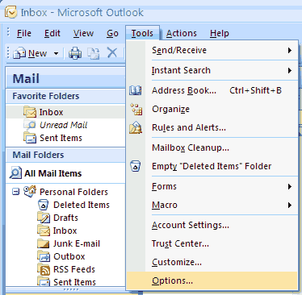Click the Macro submenu arrow
Viewport: 302px width, 295px height.
(x=290, y=205)
